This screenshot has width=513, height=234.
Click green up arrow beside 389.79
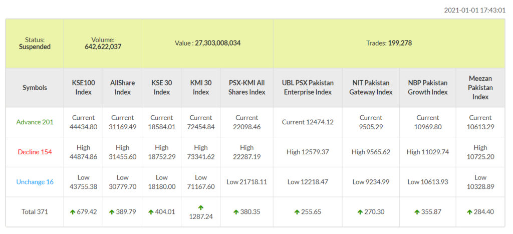112,212
